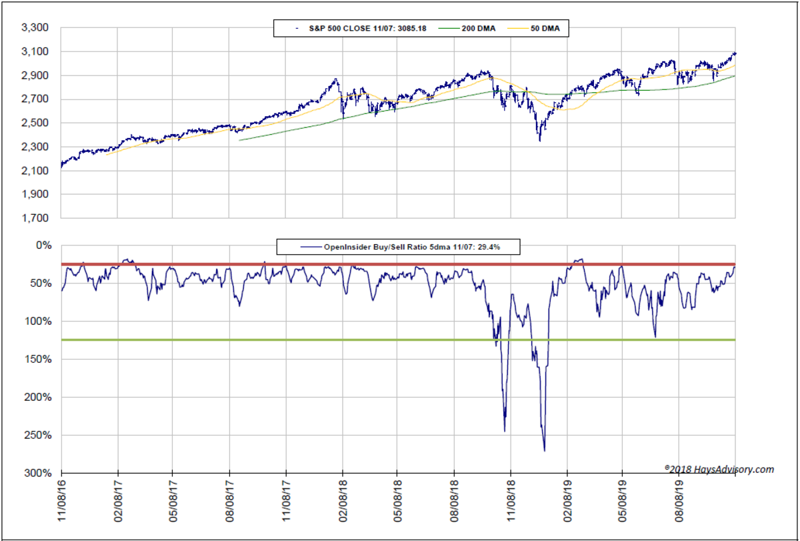Viewport: 800px width, 541px height.
Task: Click the 50 DMA legend label
Action: tap(543, 29)
